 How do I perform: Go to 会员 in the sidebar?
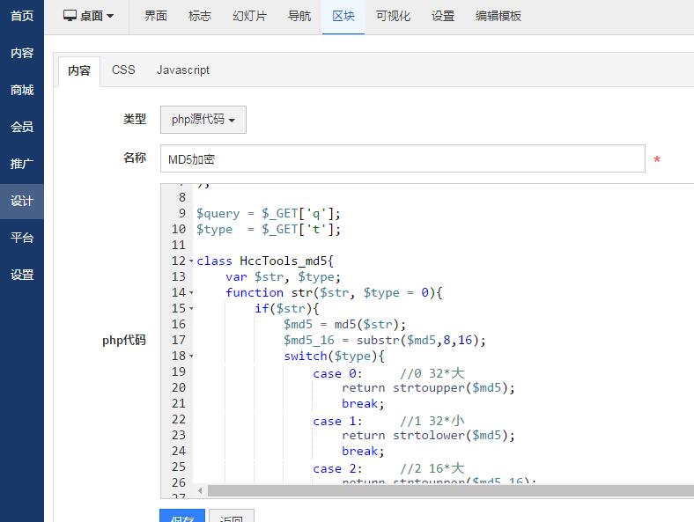[22, 127]
